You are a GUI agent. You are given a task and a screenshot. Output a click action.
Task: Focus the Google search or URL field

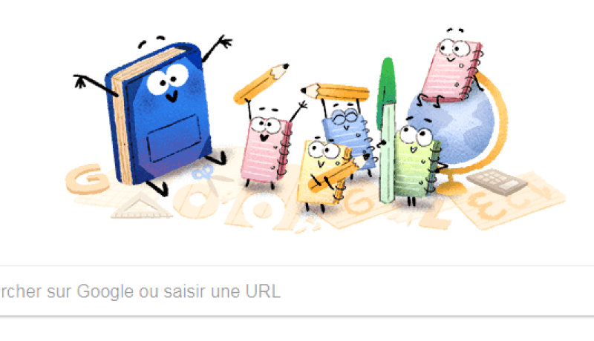(x=297, y=291)
